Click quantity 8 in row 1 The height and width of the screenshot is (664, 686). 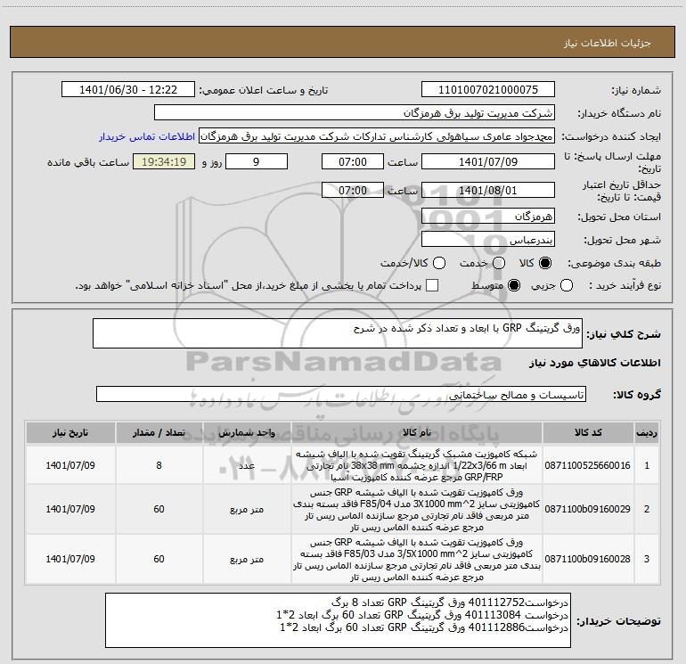[159, 465]
